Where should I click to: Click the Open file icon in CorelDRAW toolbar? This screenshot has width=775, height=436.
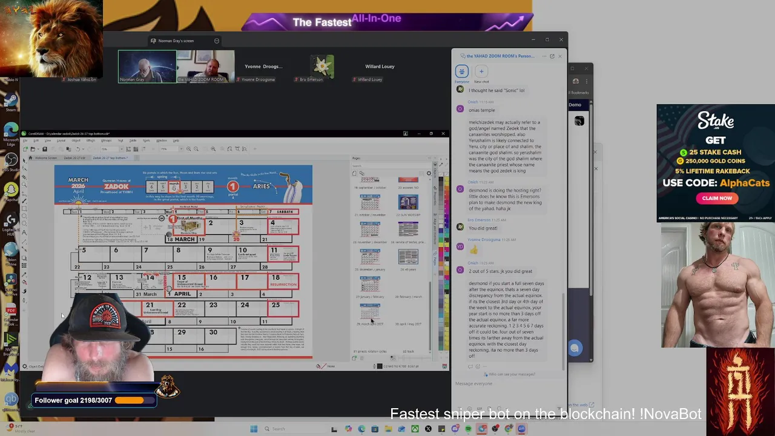point(33,149)
